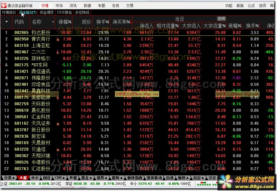Expand the 债券▲ bottom tab menu
277x191 pixels.
click(x=102, y=178)
